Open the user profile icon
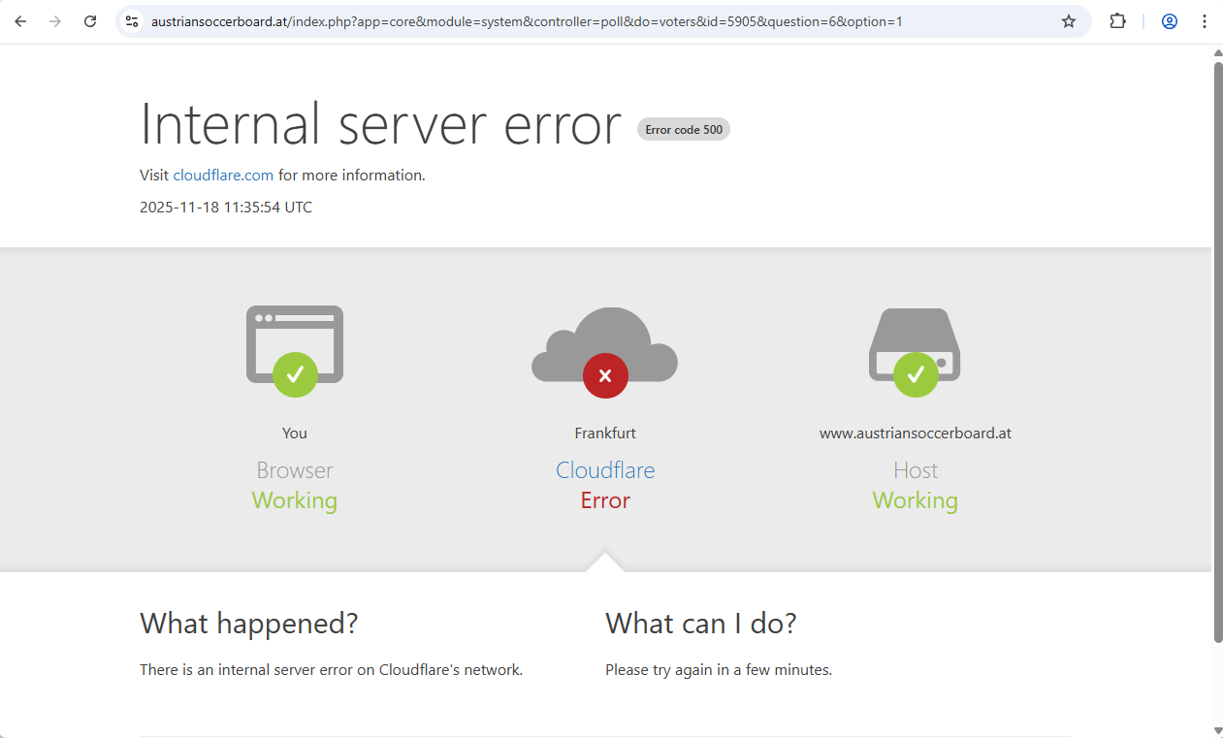The image size is (1223, 738). (x=1170, y=21)
